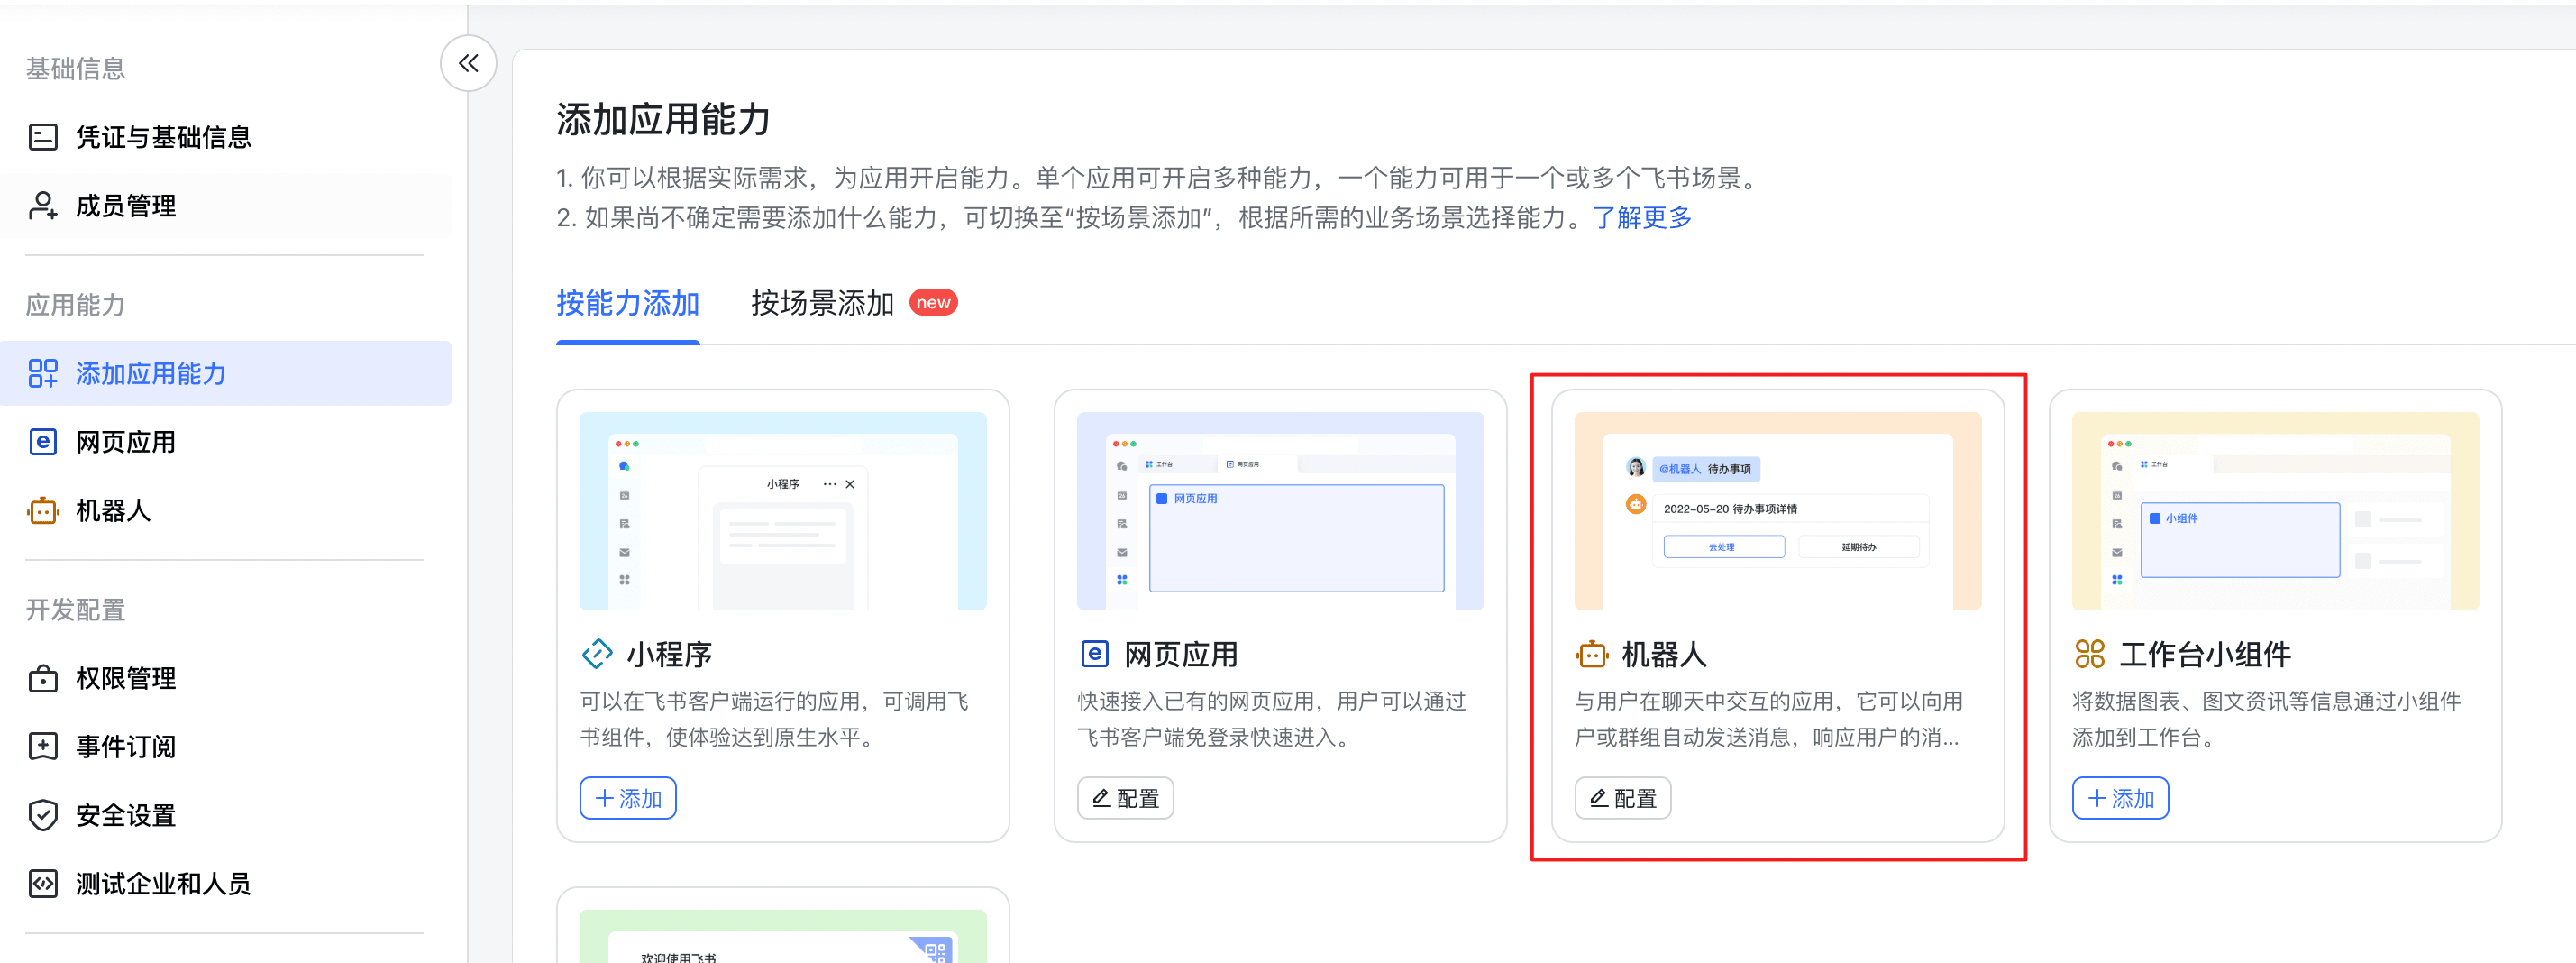
Task: Add the 工作台小组件 with 添加 button
Action: (x=2120, y=798)
